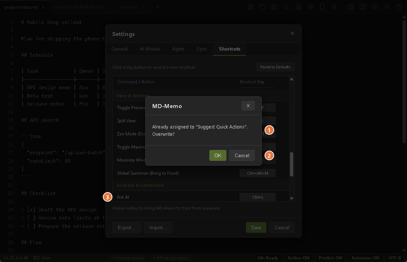The height and width of the screenshot is (262, 407).
Task: Click the shortcuts list scrollbar thumb
Action: [291, 164]
